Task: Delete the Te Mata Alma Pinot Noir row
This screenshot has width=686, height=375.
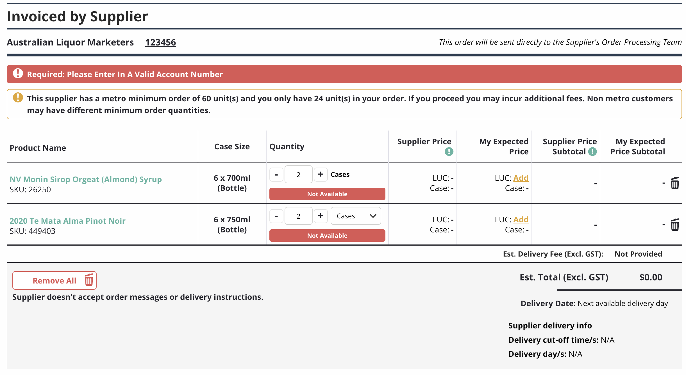Action: click(x=674, y=225)
